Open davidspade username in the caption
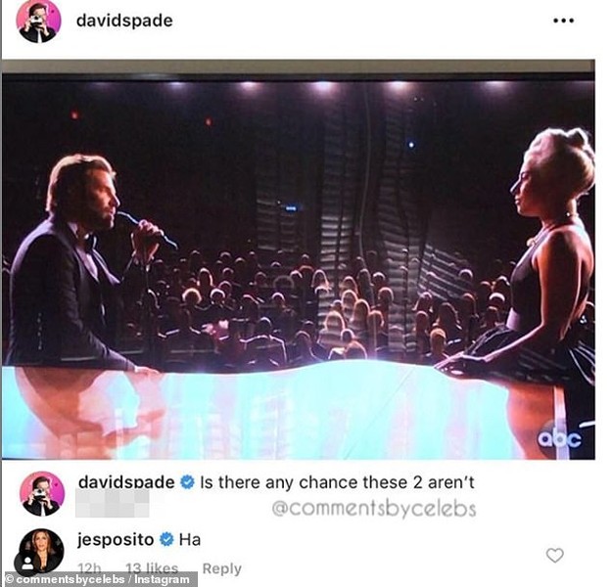The image size is (612, 587). pos(126,482)
